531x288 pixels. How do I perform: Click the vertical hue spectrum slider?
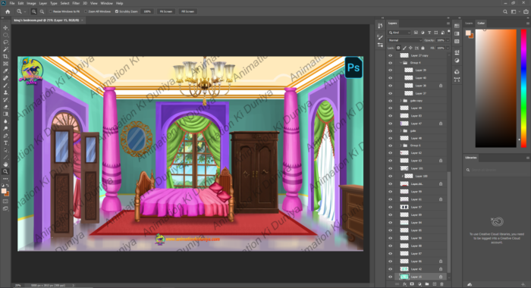pos(523,88)
